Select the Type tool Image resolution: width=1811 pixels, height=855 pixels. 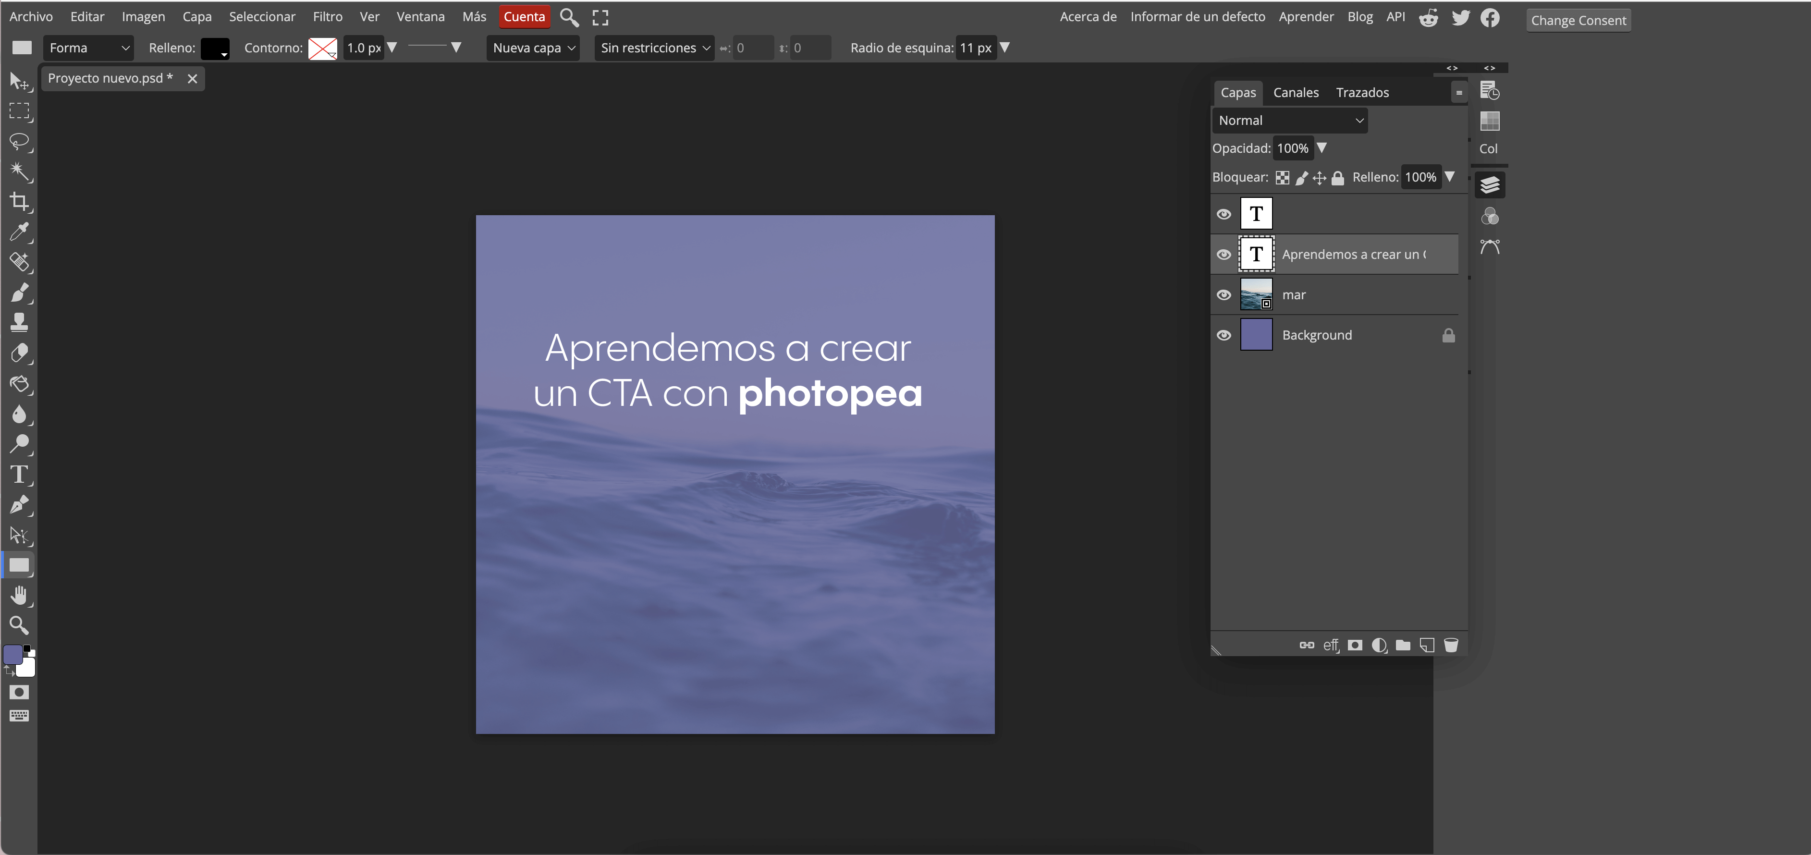pos(19,475)
